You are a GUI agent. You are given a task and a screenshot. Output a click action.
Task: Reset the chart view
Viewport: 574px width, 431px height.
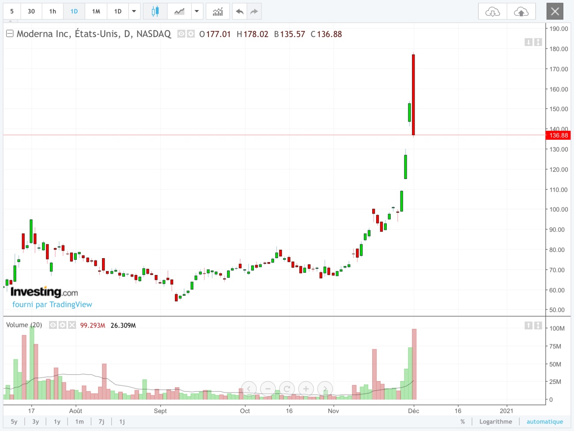click(287, 389)
